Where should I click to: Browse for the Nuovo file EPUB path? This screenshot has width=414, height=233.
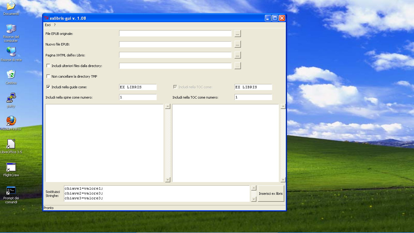pyautogui.click(x=238, y=44)
